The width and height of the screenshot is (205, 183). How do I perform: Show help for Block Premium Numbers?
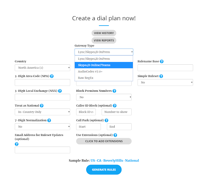[114, 91]
